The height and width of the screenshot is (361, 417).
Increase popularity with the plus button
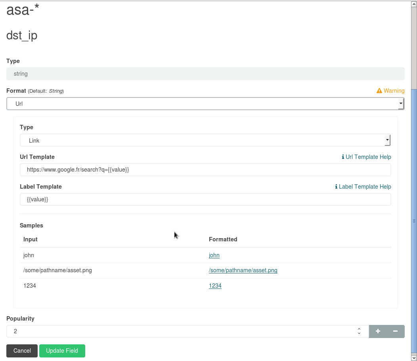tap(378, 331)
